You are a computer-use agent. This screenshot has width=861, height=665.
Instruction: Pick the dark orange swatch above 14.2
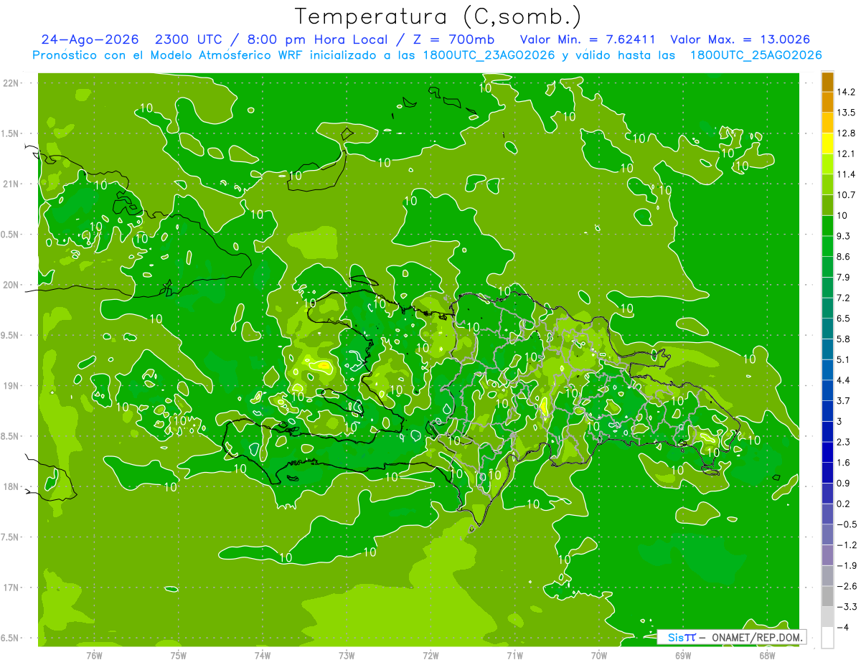tap(827, 82)
